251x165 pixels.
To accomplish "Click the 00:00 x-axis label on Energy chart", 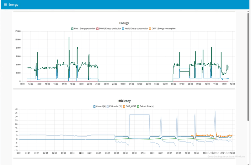I will 123,84.
